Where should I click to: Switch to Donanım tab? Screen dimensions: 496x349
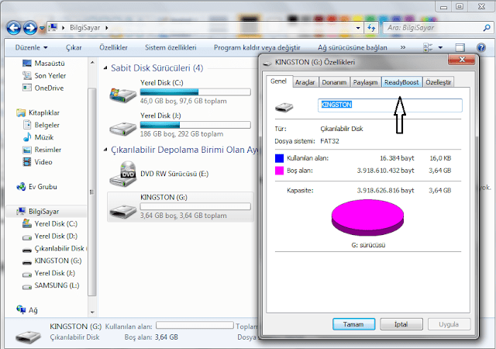[x=334, y=82]
